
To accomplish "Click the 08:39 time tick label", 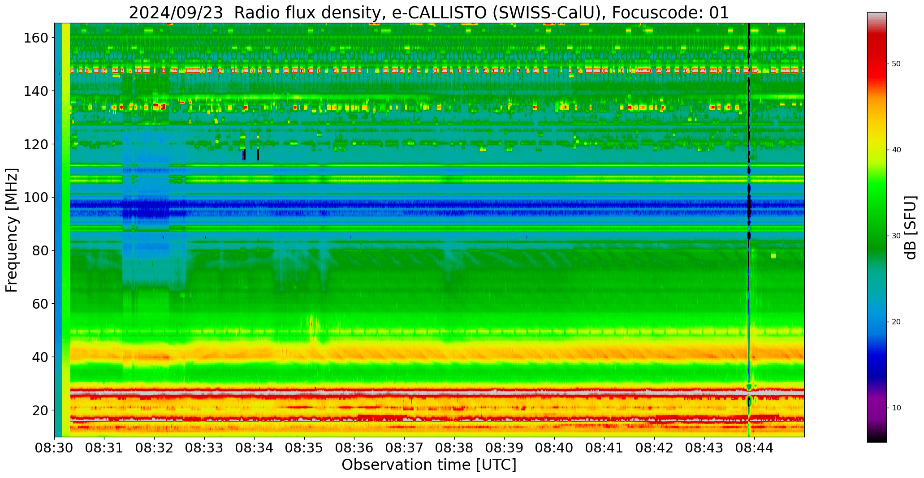I will (x=504, y=448).
